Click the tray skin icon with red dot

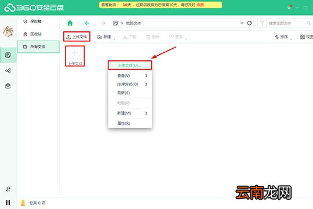(x=289, y=8)
